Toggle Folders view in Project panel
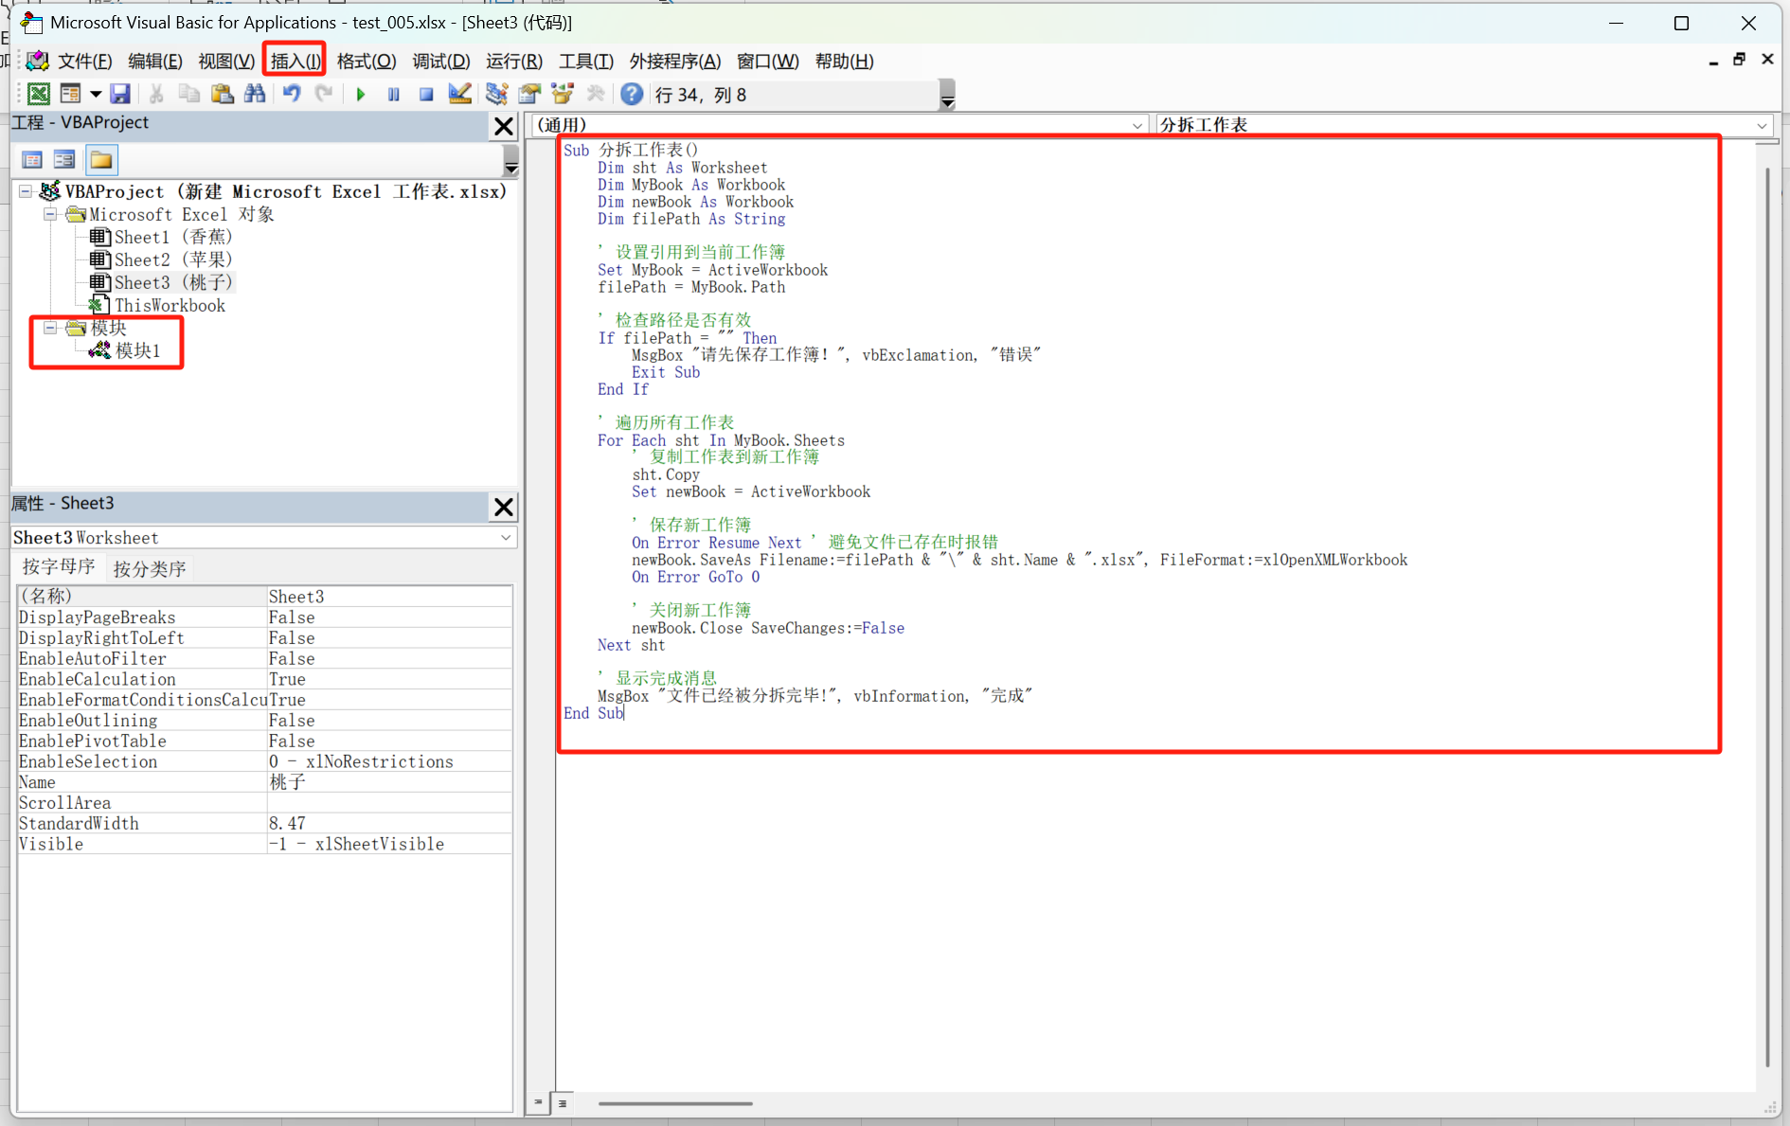Viewport: 1790px width, 1126px height. point(101,160)
